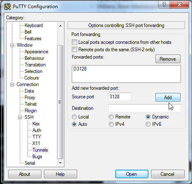This screenshot has width=192, height=184.
Task: Click the Add button
Action: 168,98
